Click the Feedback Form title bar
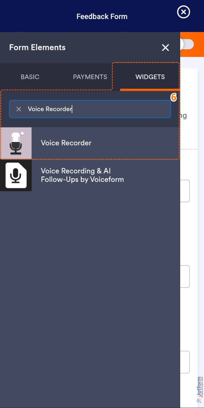The width and height of the screenshot is (204, 408). [102, 16]
